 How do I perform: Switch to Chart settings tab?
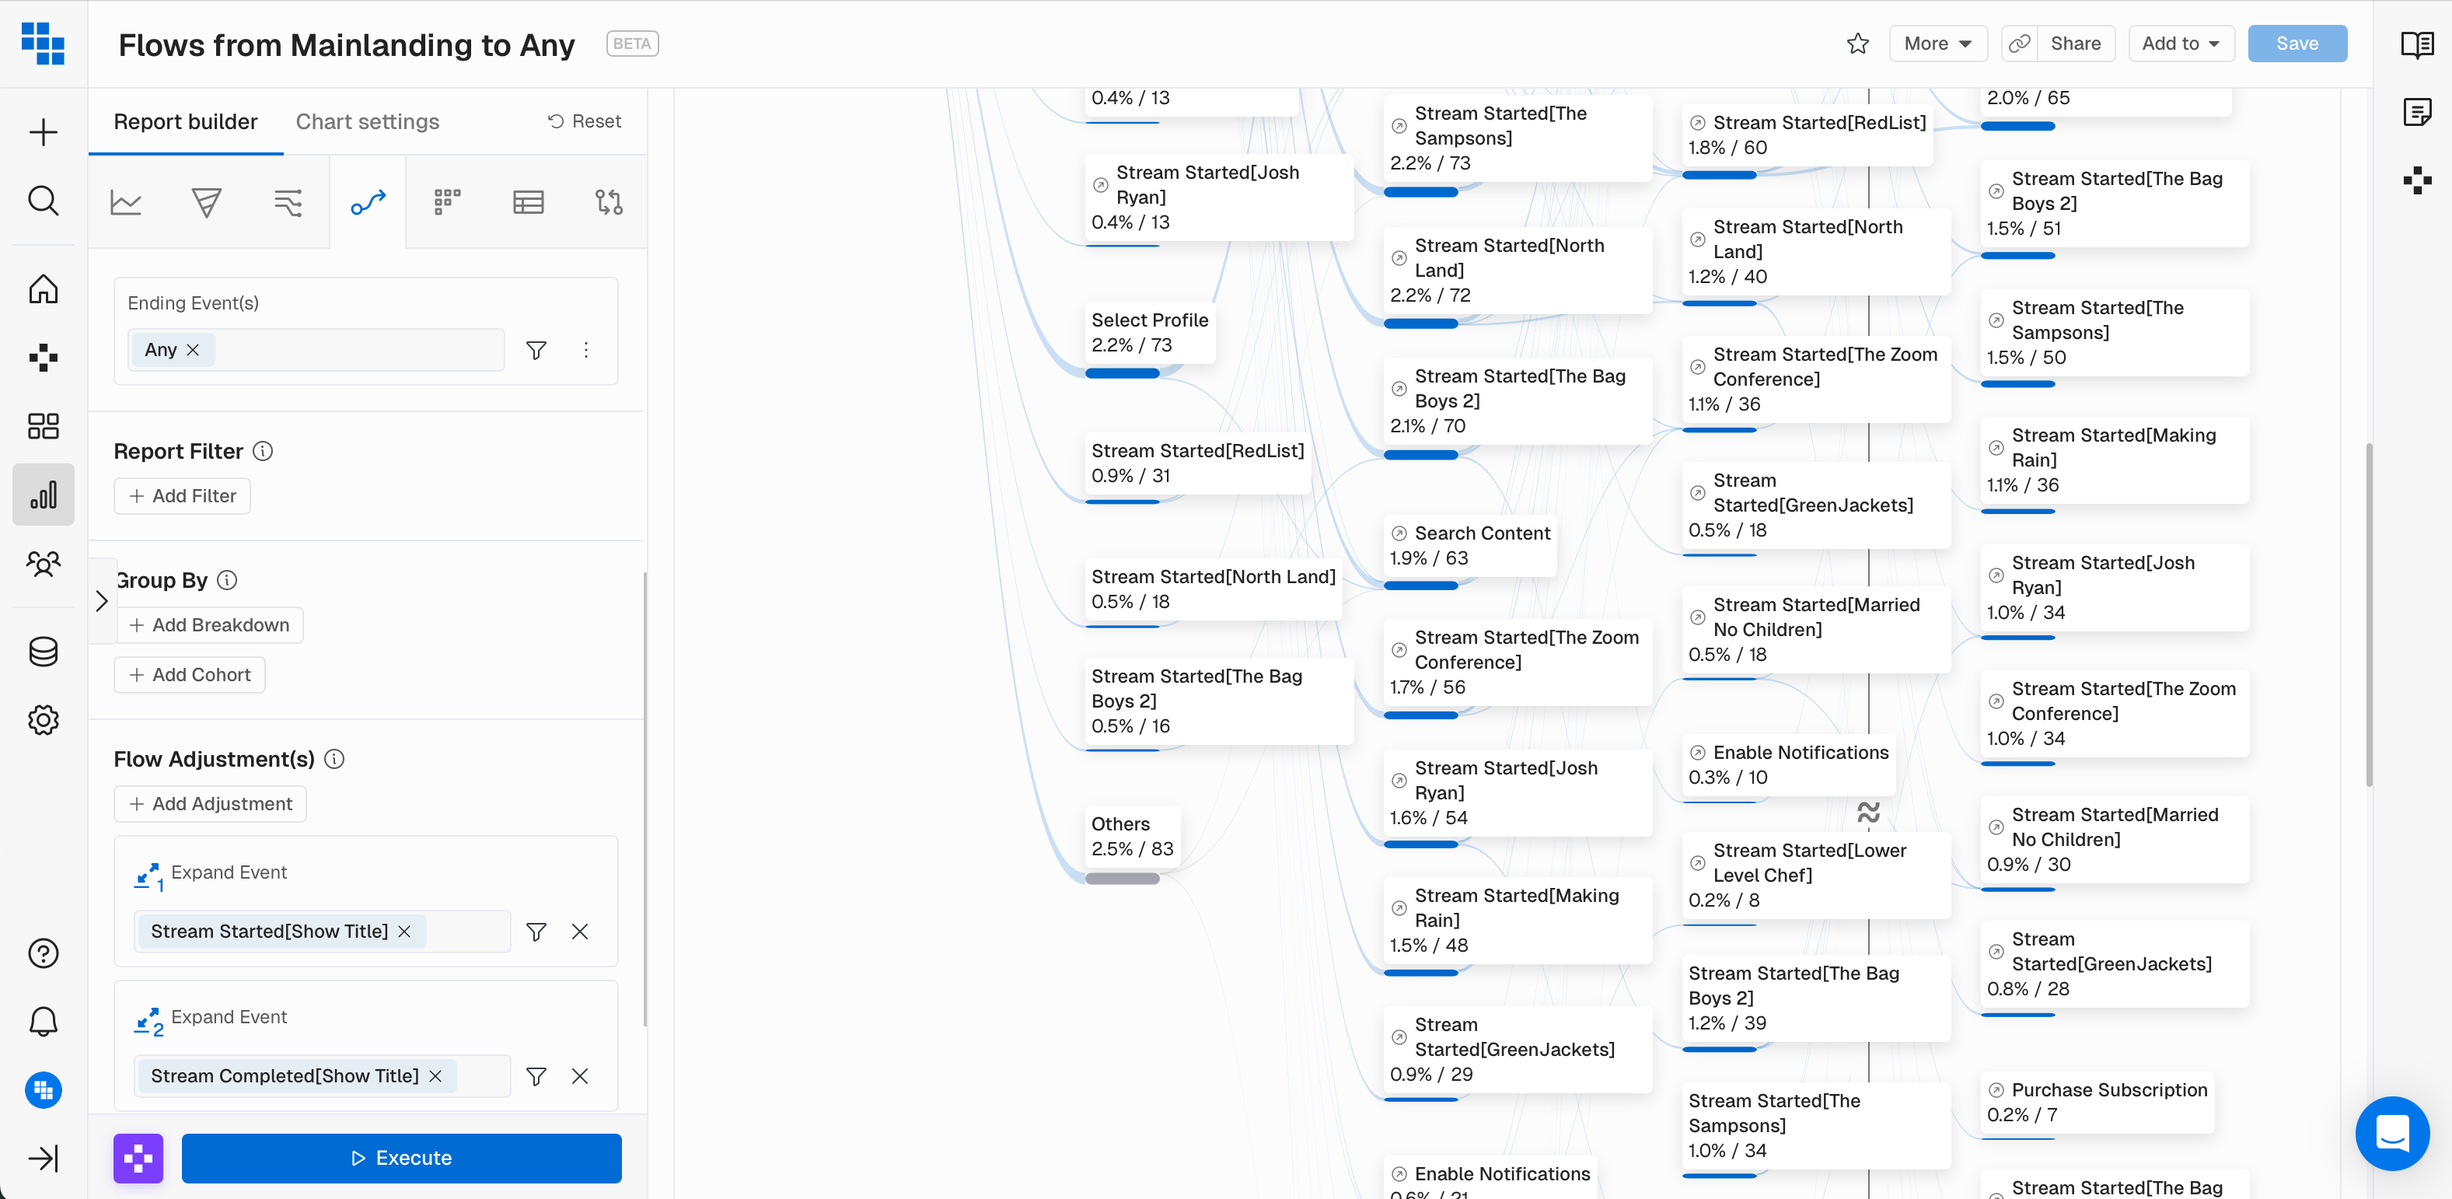tap(368, 122)
